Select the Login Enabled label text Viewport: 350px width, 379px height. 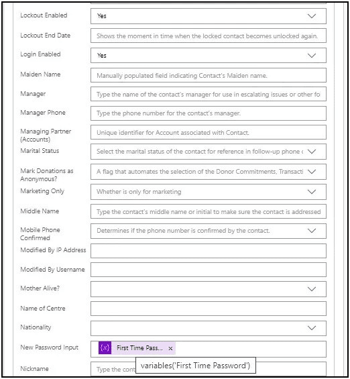(40, 54)
